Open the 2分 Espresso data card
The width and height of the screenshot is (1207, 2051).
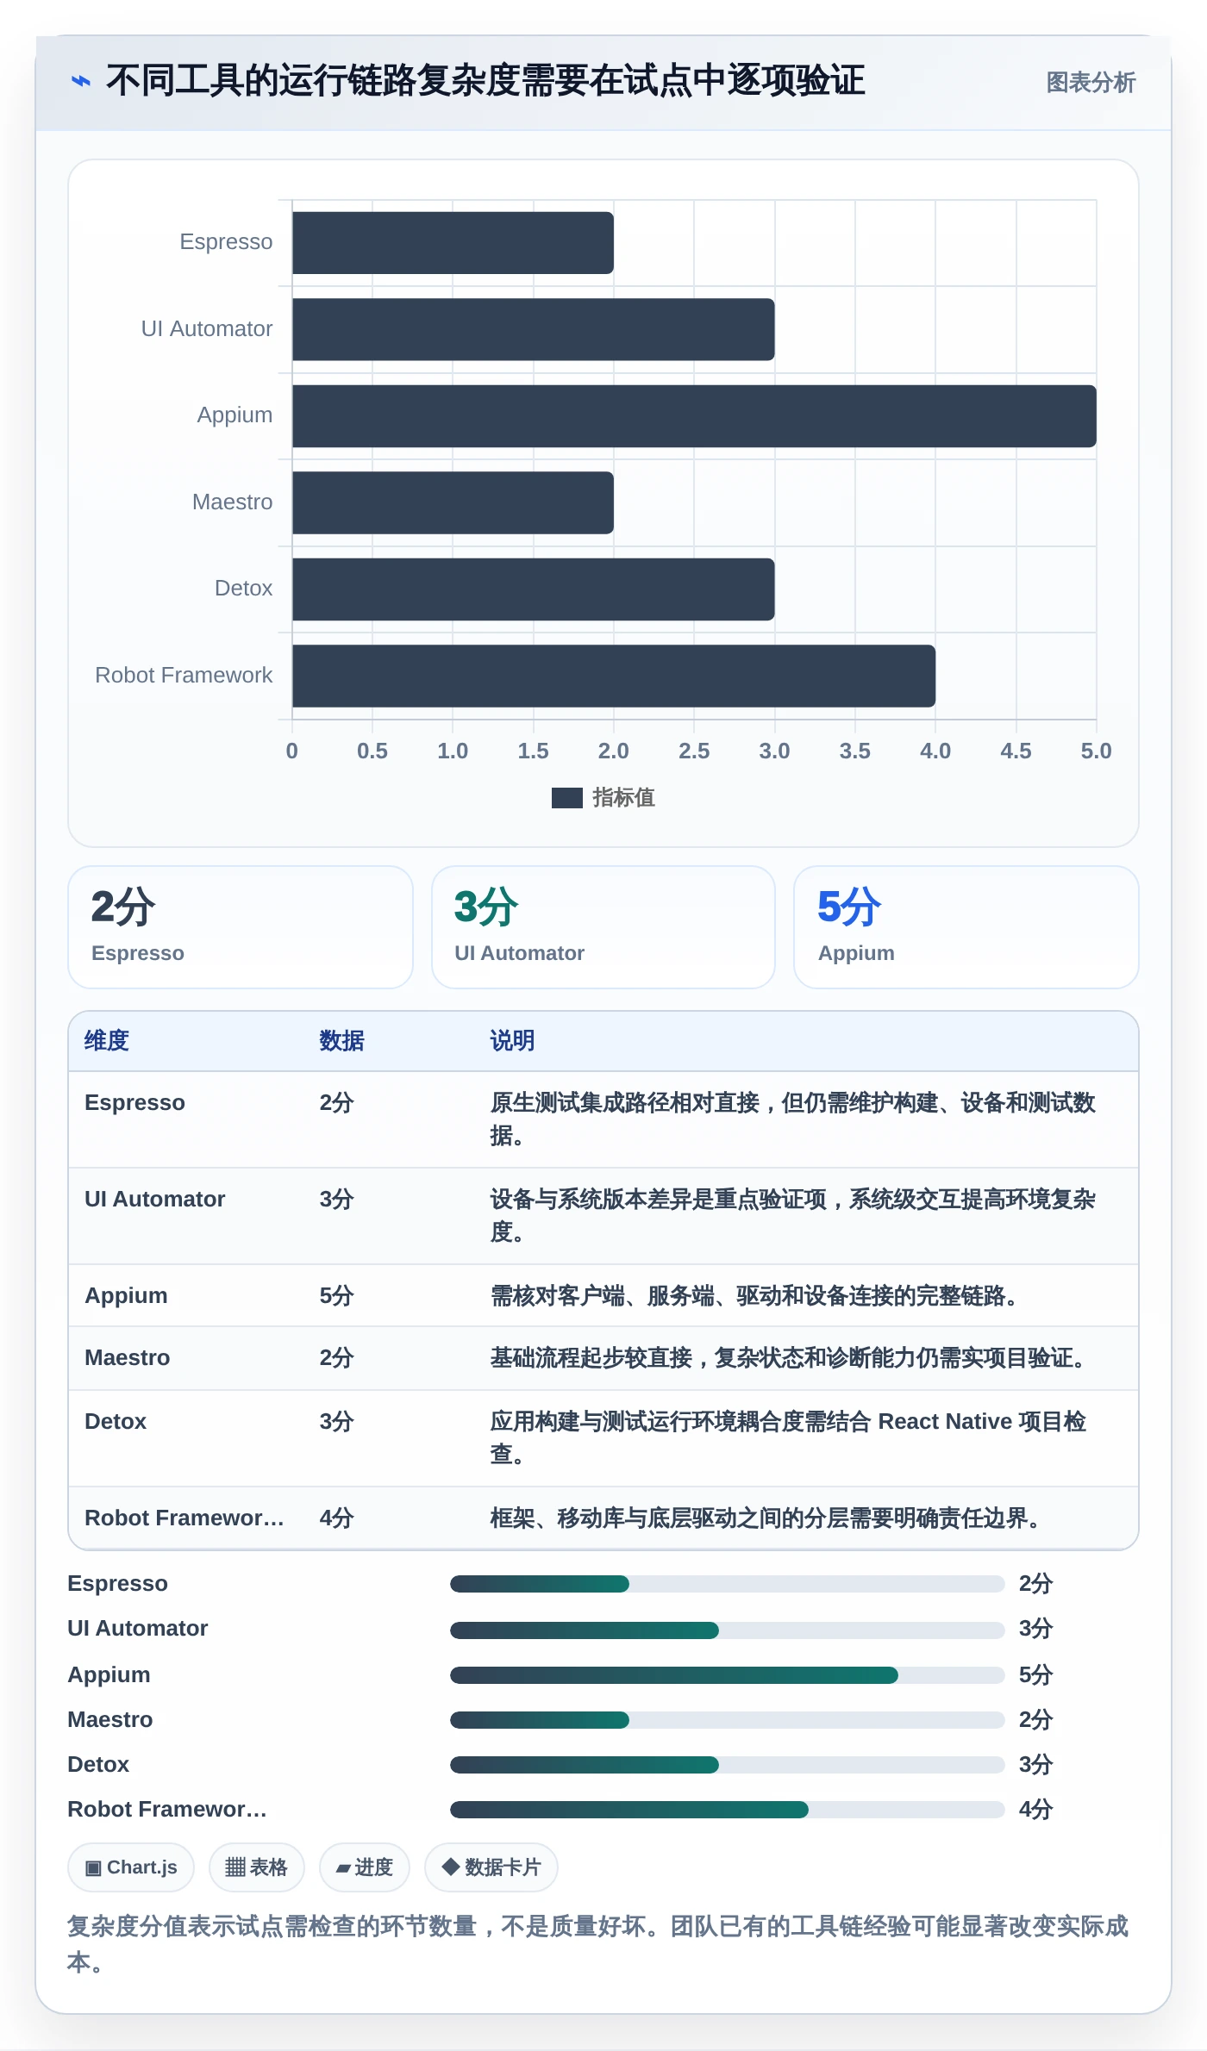(241, 927)
